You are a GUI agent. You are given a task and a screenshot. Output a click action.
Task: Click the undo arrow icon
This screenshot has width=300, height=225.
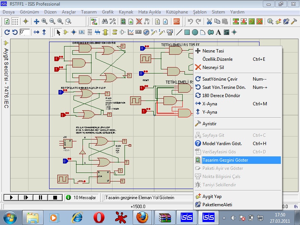click(190, 21)
